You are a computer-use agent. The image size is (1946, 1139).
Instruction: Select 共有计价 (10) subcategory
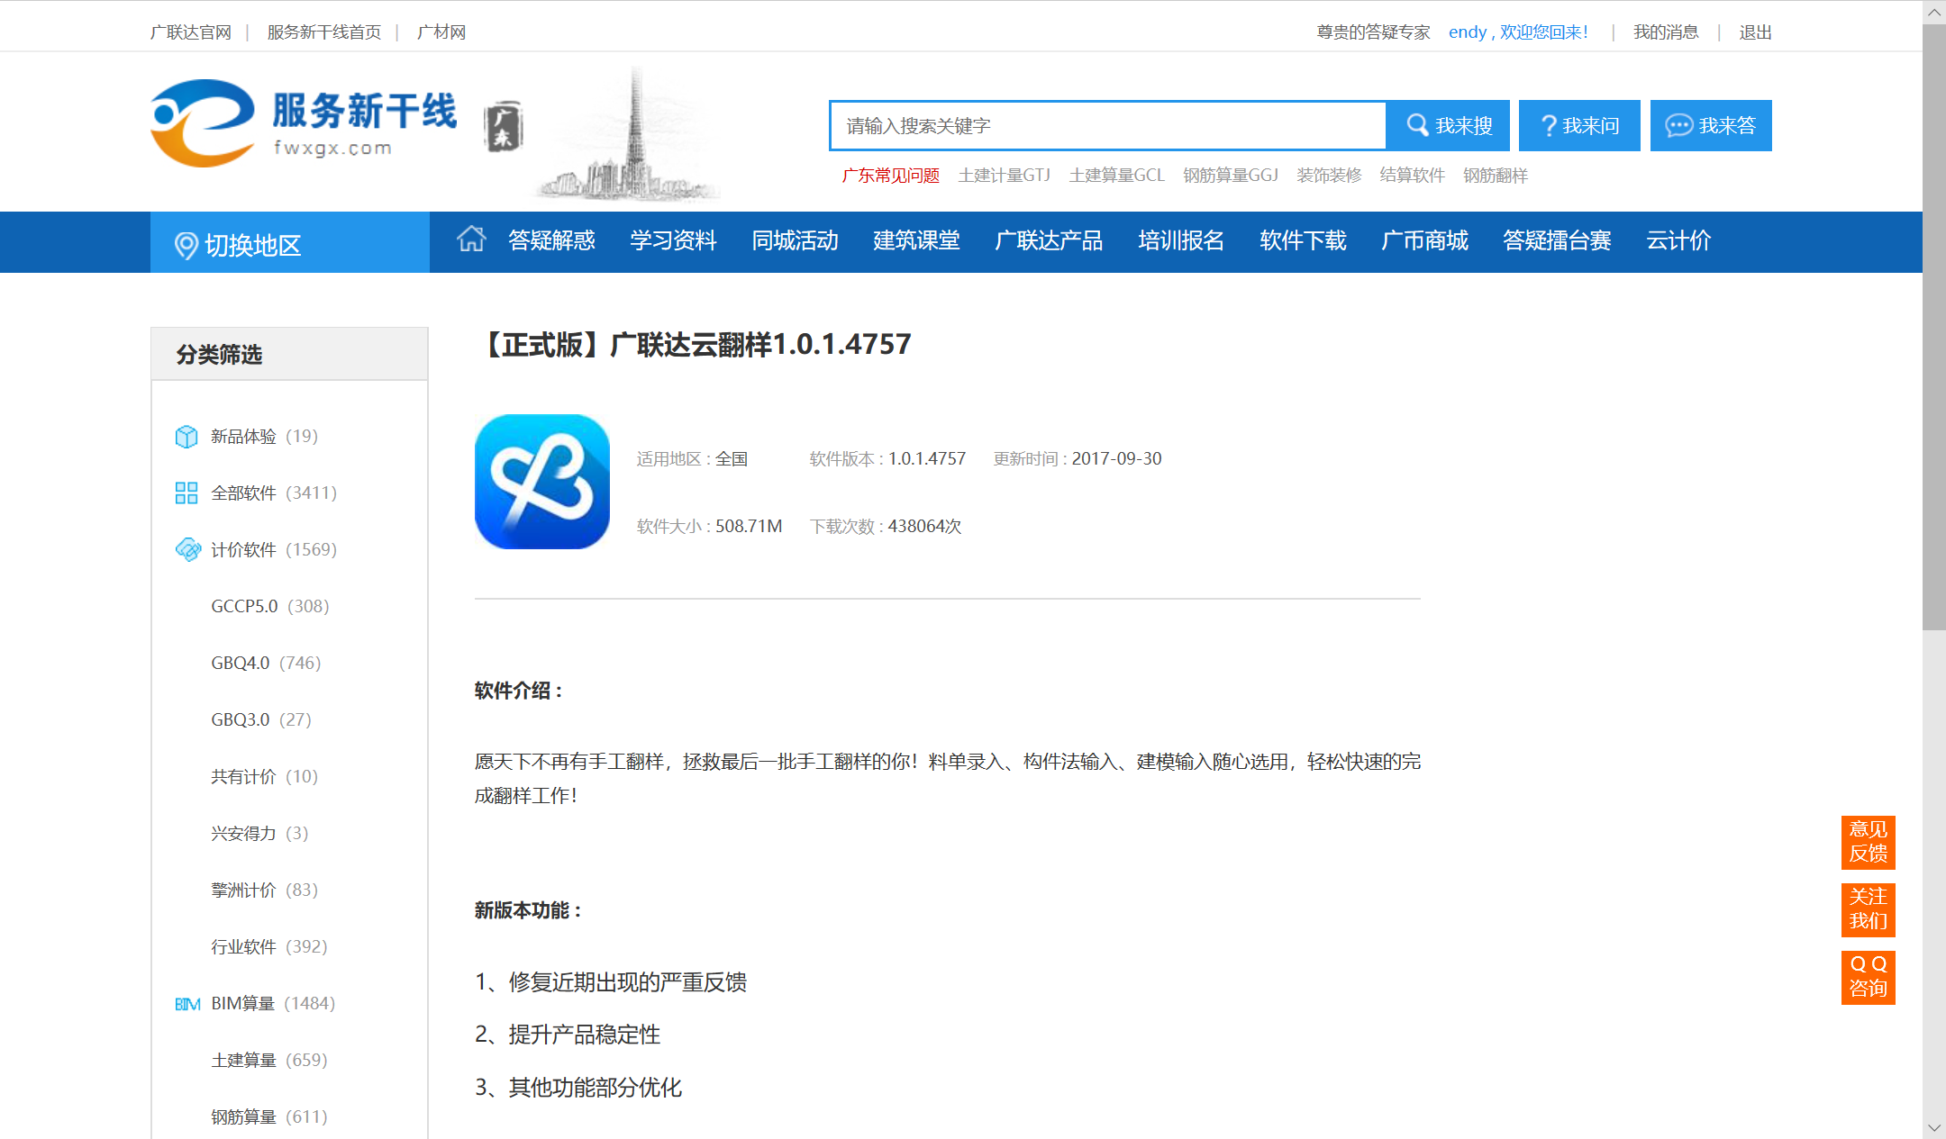click(x=264, y=777)
